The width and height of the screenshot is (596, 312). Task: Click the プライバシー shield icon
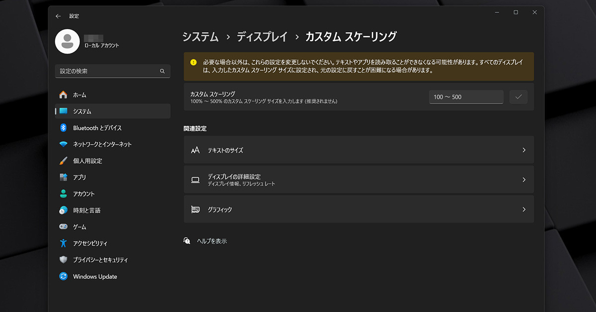63,260
